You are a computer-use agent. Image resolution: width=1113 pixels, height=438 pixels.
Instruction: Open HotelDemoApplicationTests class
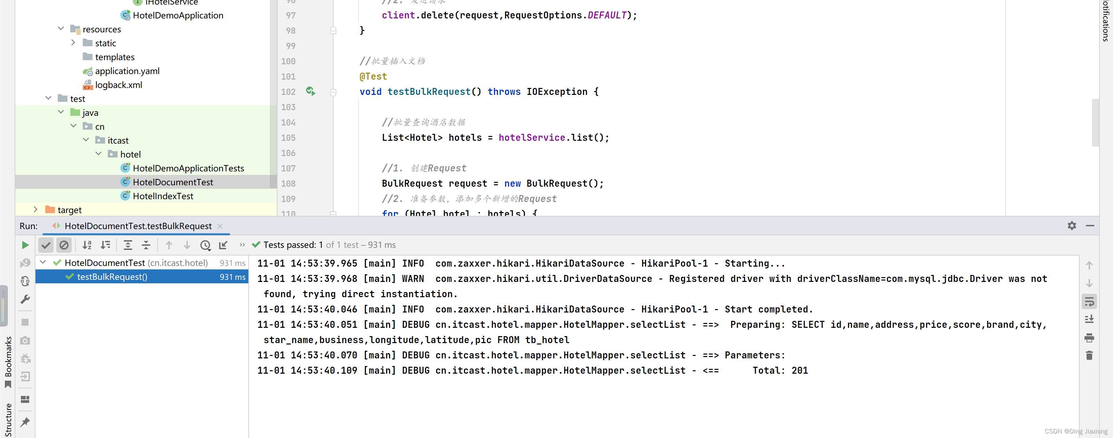[188, 168]
